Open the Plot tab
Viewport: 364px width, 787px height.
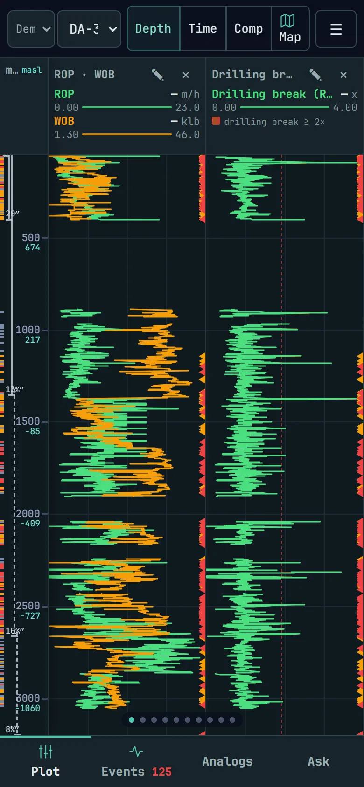pyautogui.click(x=45, y=761)
